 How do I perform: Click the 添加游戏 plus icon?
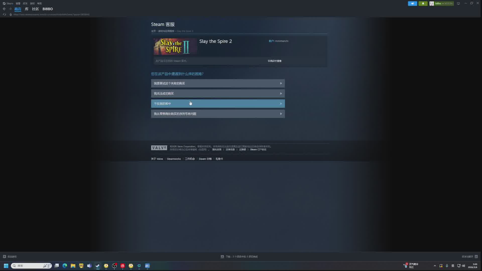tap(5, 256)
